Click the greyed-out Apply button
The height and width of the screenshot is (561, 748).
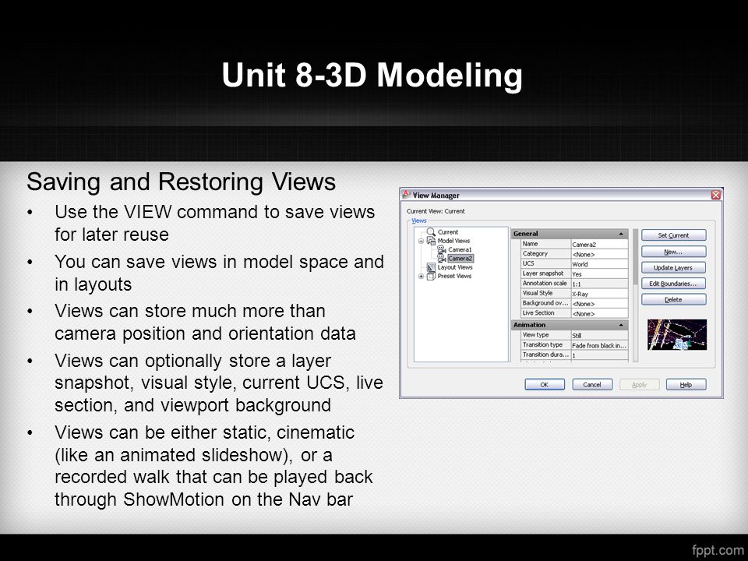point(639,384)
